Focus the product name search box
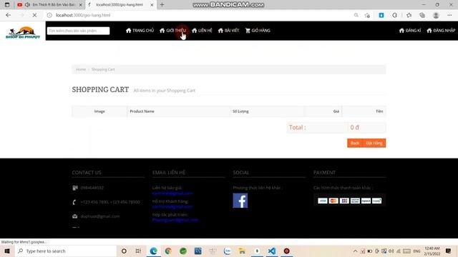The width and height of the screenshot is (458, 257). click(78, 31)
